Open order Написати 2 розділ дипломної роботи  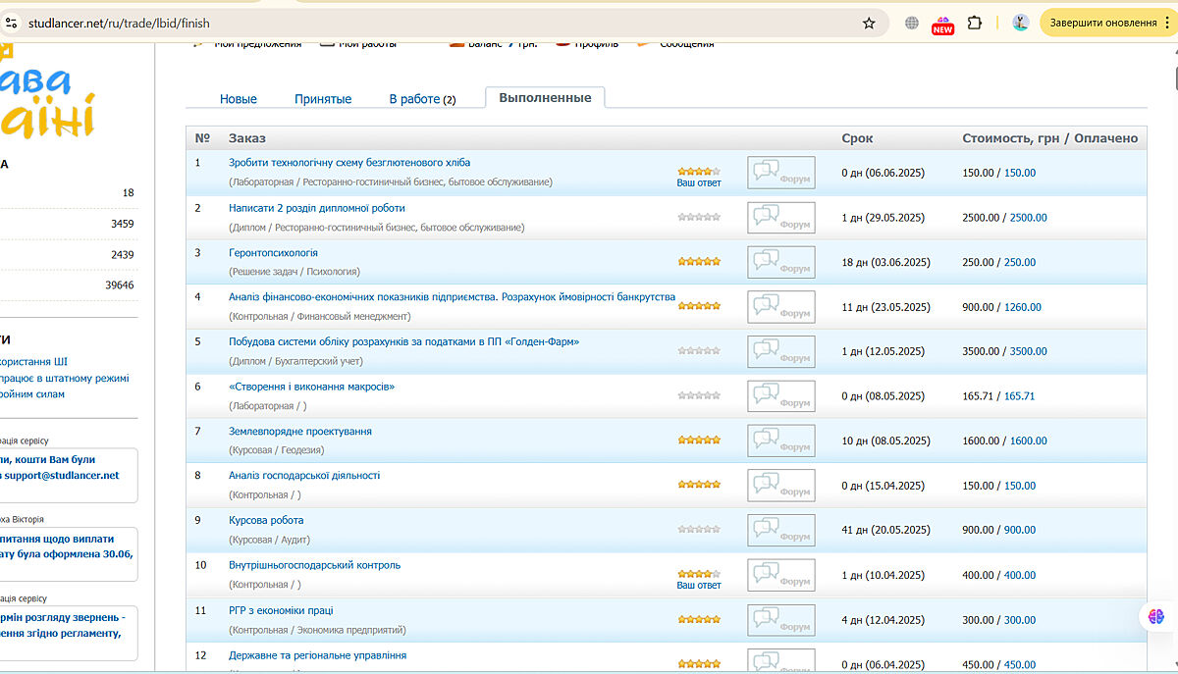316,208
